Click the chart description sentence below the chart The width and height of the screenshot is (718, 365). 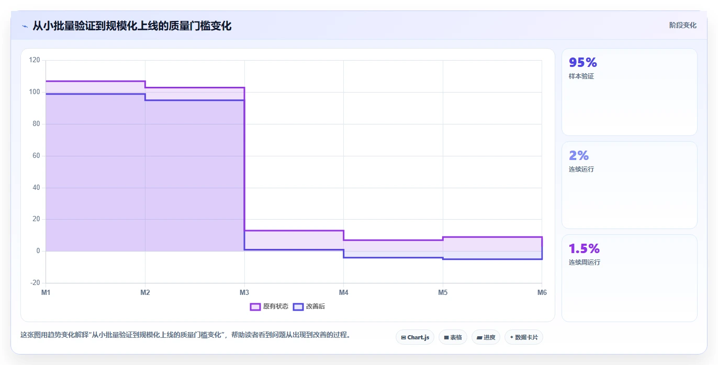click(185, 335)
